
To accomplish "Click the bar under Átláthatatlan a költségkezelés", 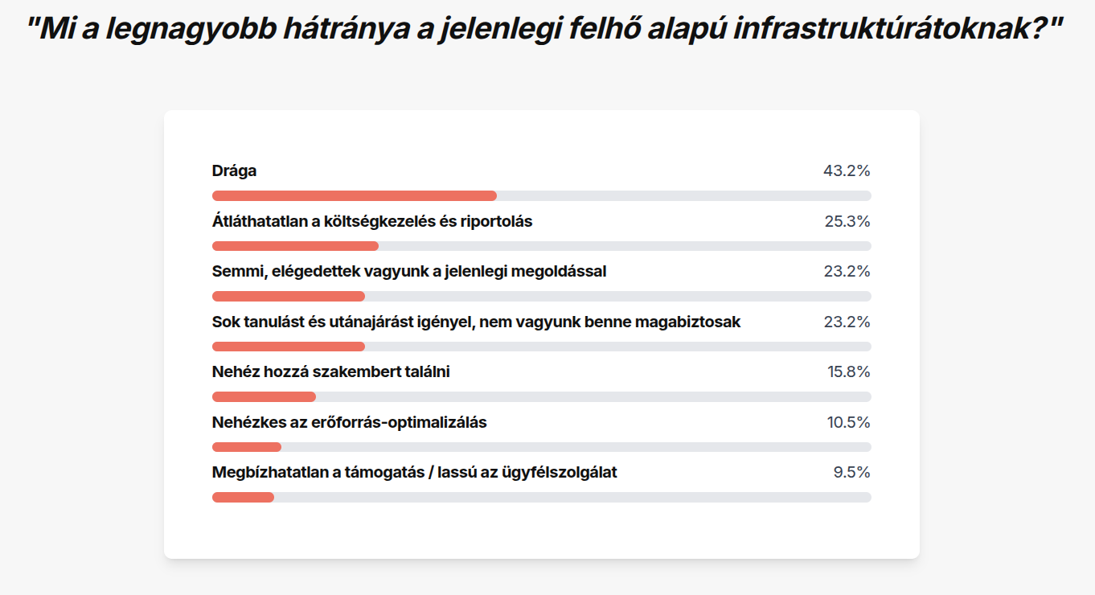I will (x=541, y=246).
